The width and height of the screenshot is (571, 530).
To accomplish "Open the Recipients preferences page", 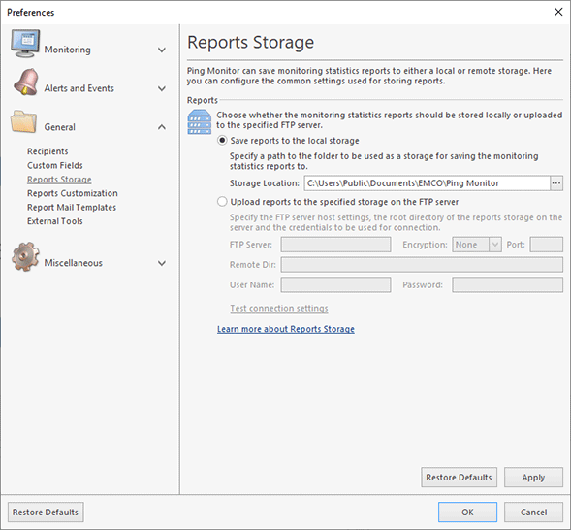I will pos(48,151).
